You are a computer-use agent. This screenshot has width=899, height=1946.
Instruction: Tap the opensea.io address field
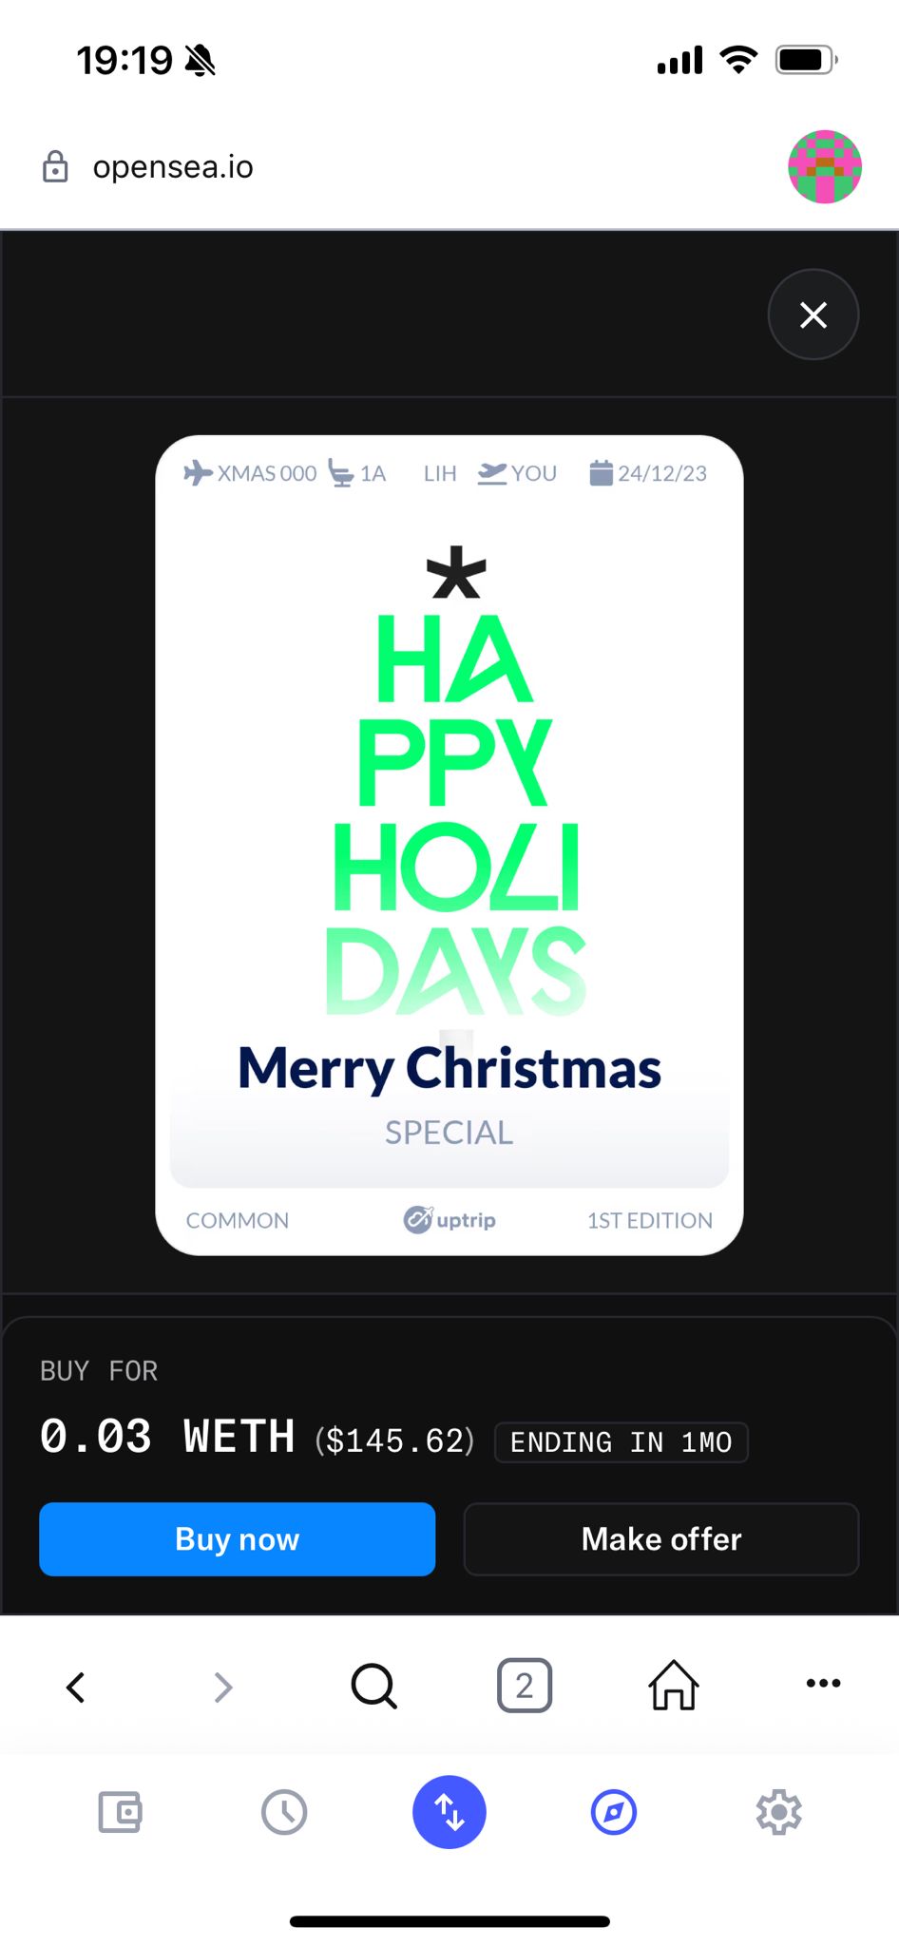[x=173, y=167]
